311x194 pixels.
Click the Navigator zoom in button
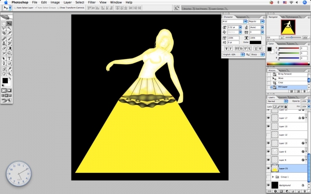pyautogui.click(x=305, y=37)
